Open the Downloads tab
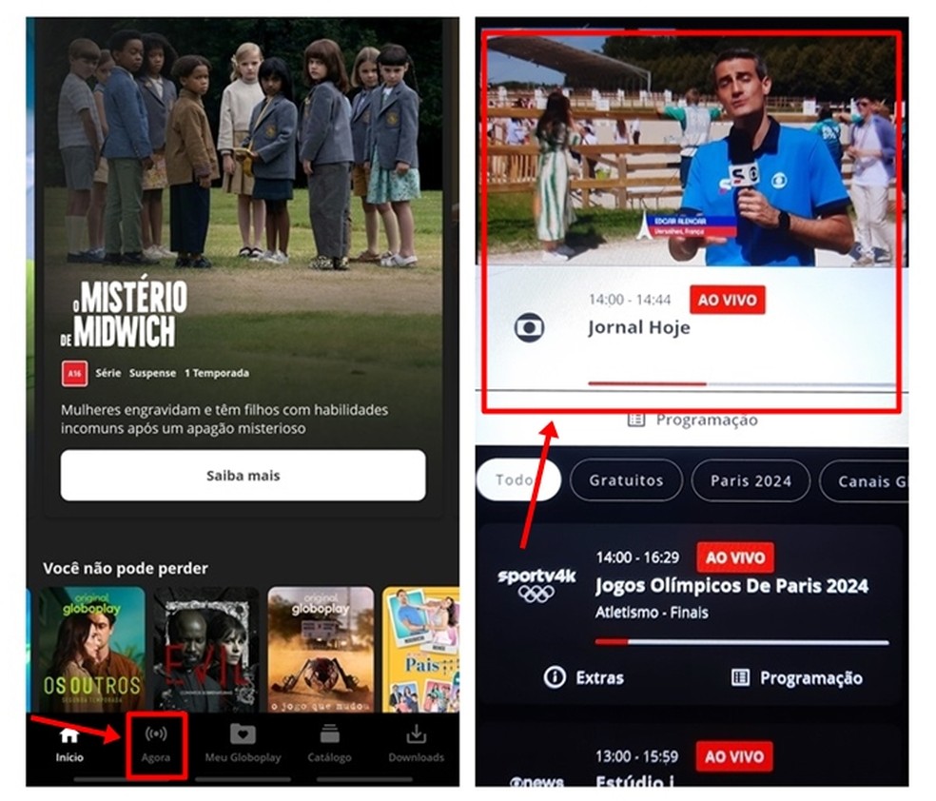The image size is (936, 801). pyautogui.click(x=416, y=745)
